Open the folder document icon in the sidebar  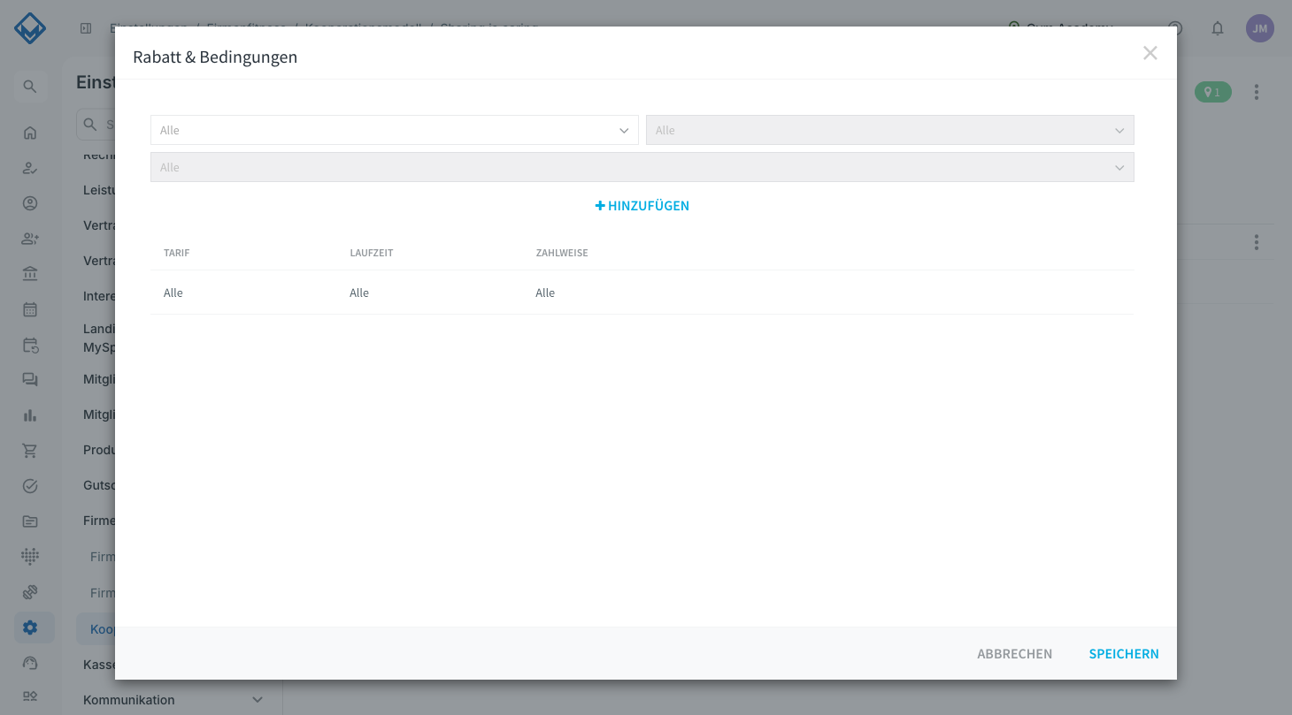[x=30, y=521]
